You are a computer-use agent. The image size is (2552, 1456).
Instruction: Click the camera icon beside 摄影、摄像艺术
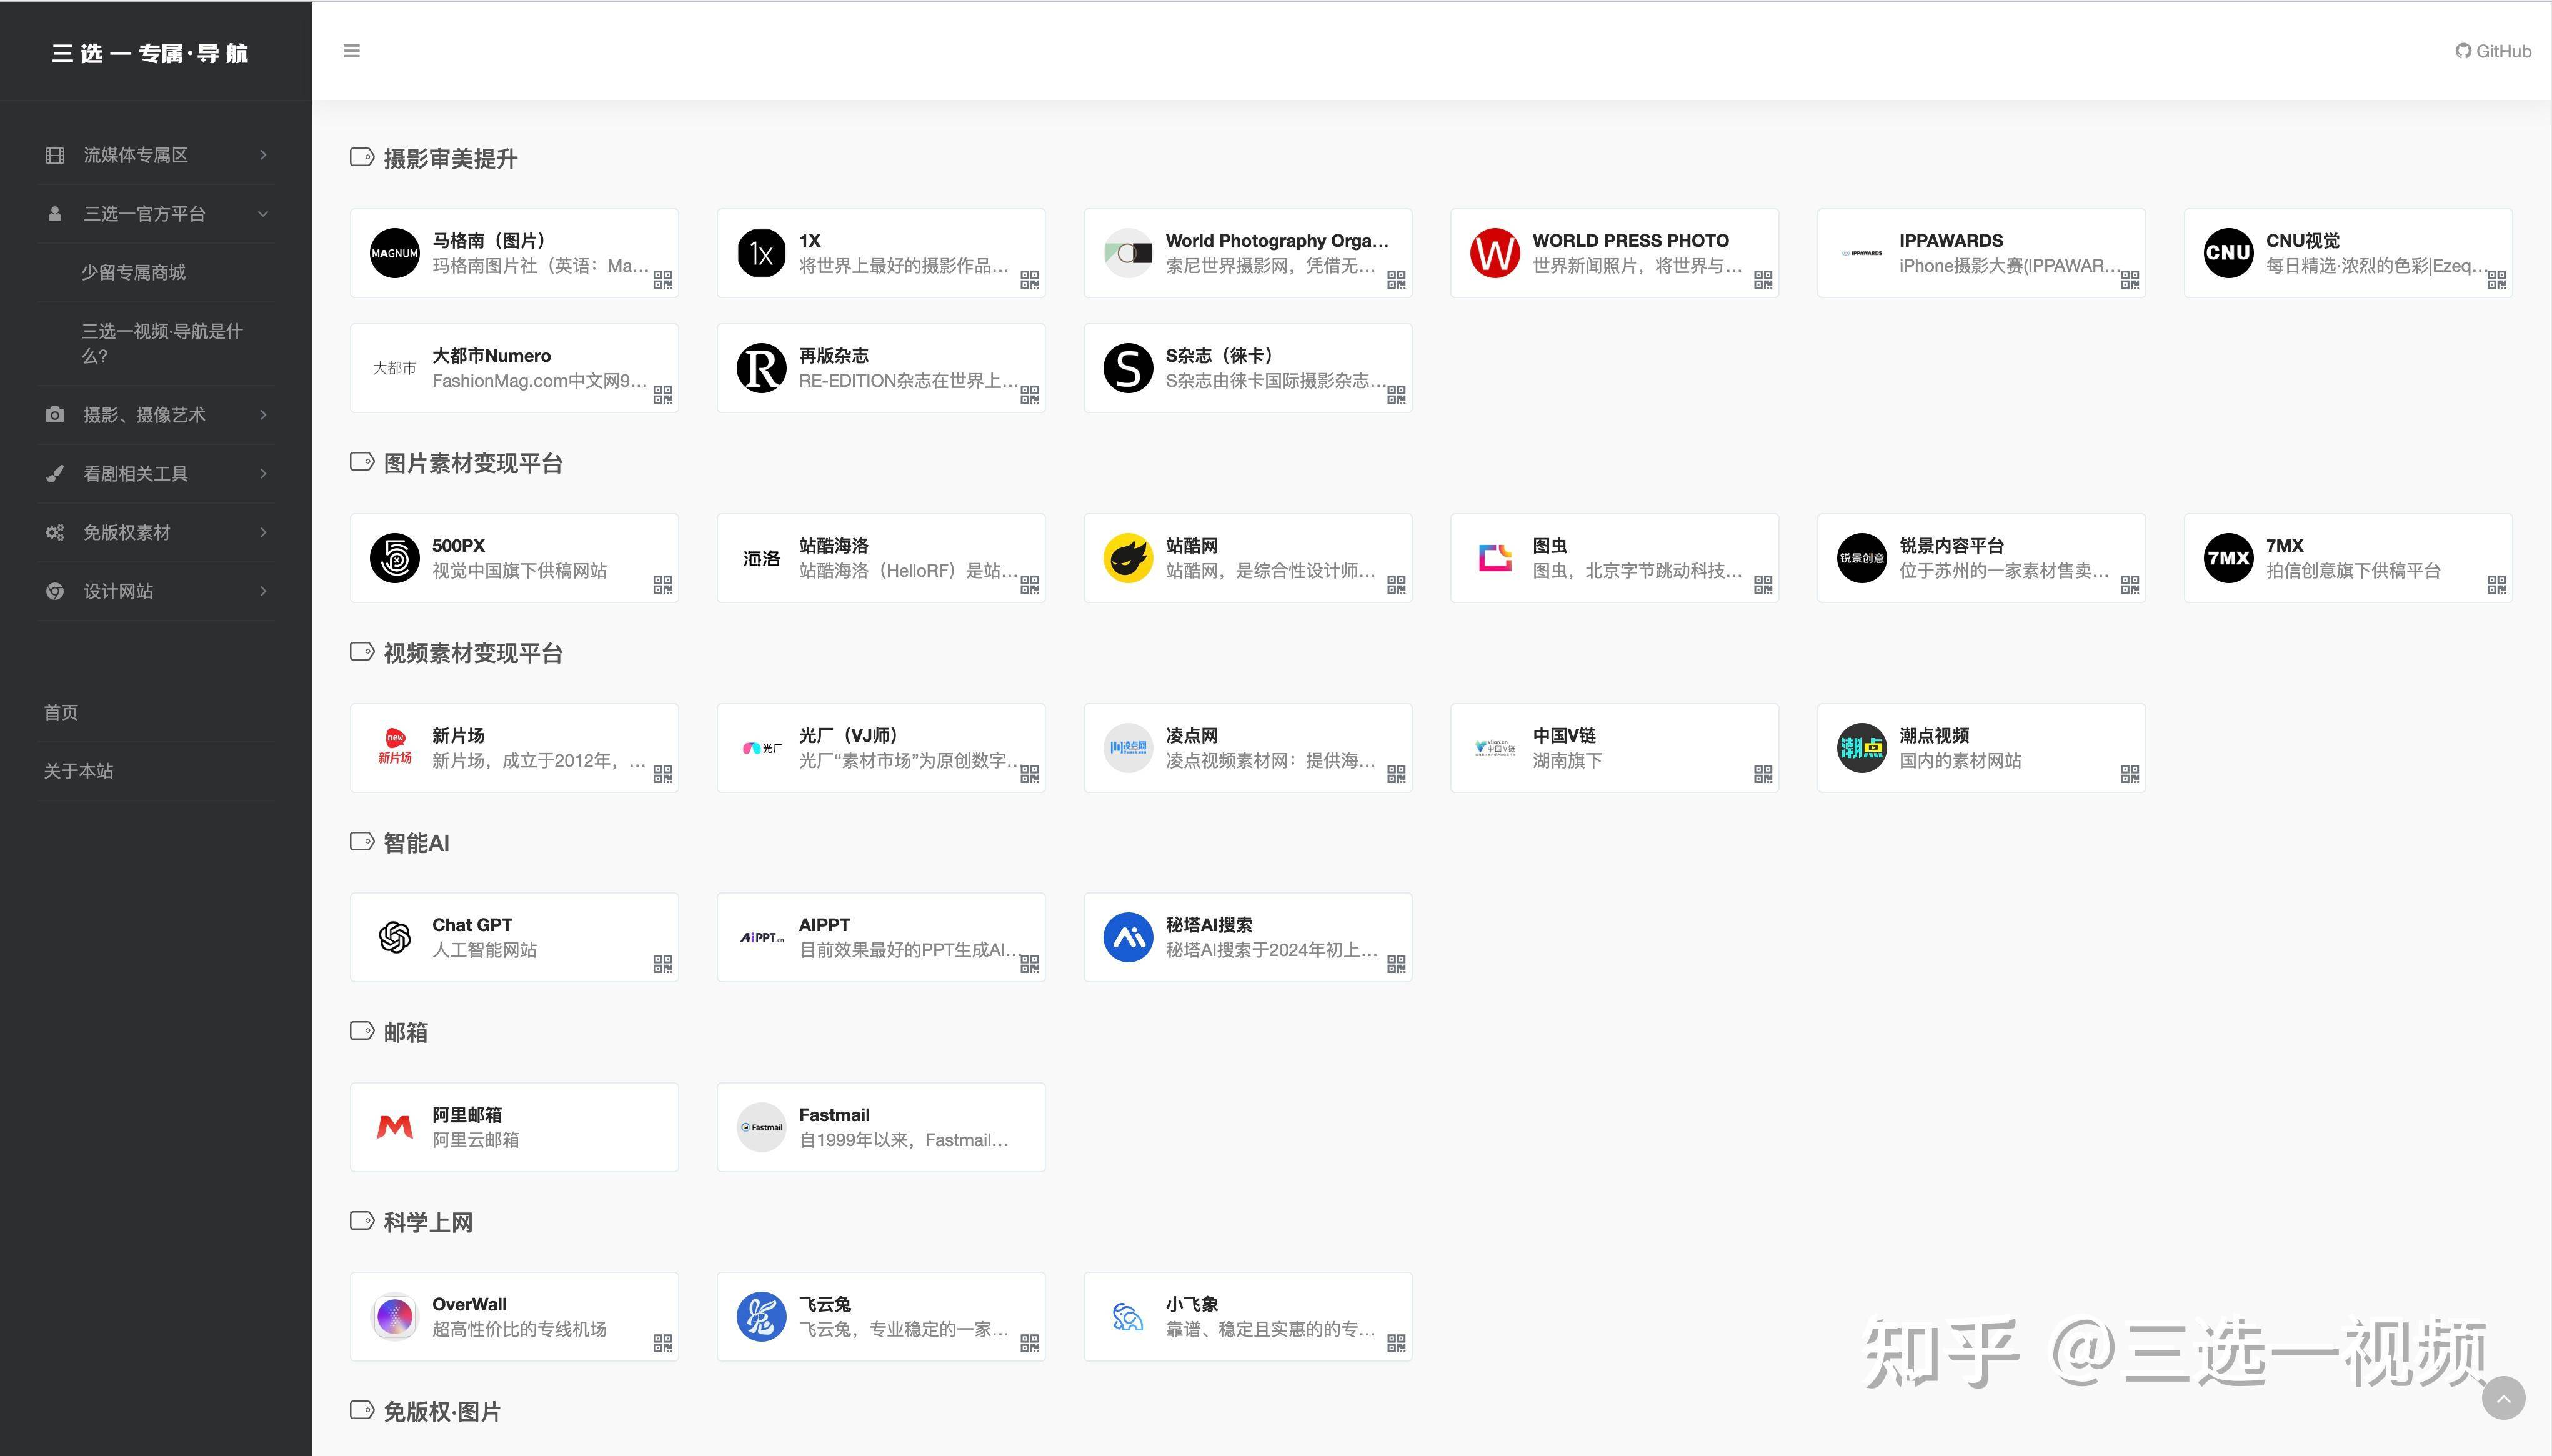click(55, 415)
